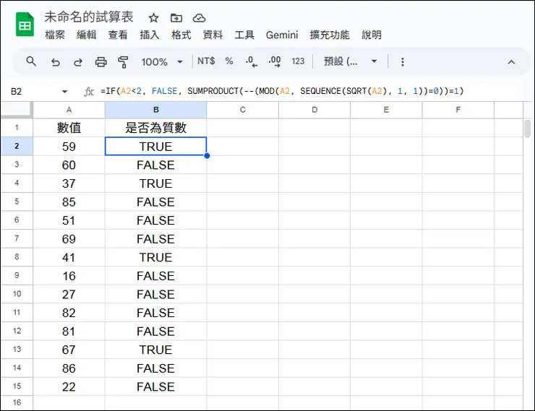Open the default font dropdown

coord(350,61)
